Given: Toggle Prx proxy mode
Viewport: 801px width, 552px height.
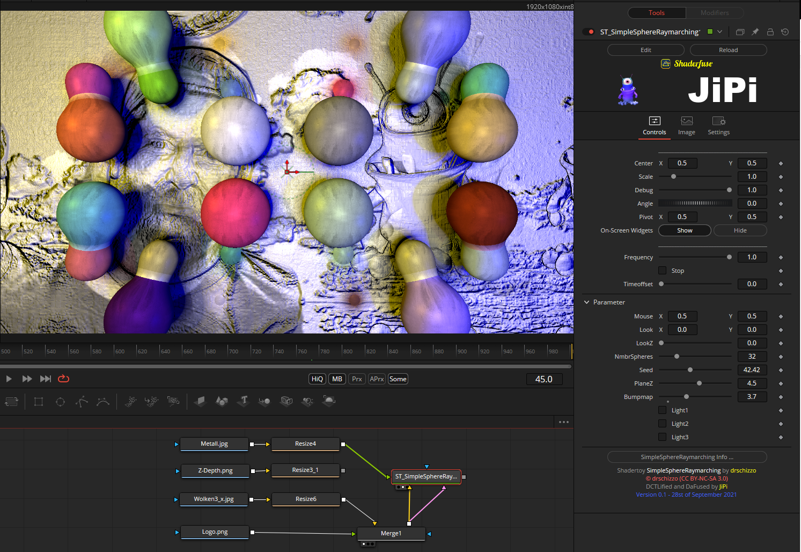Looking at the screenshot, I should pos(357,379).
